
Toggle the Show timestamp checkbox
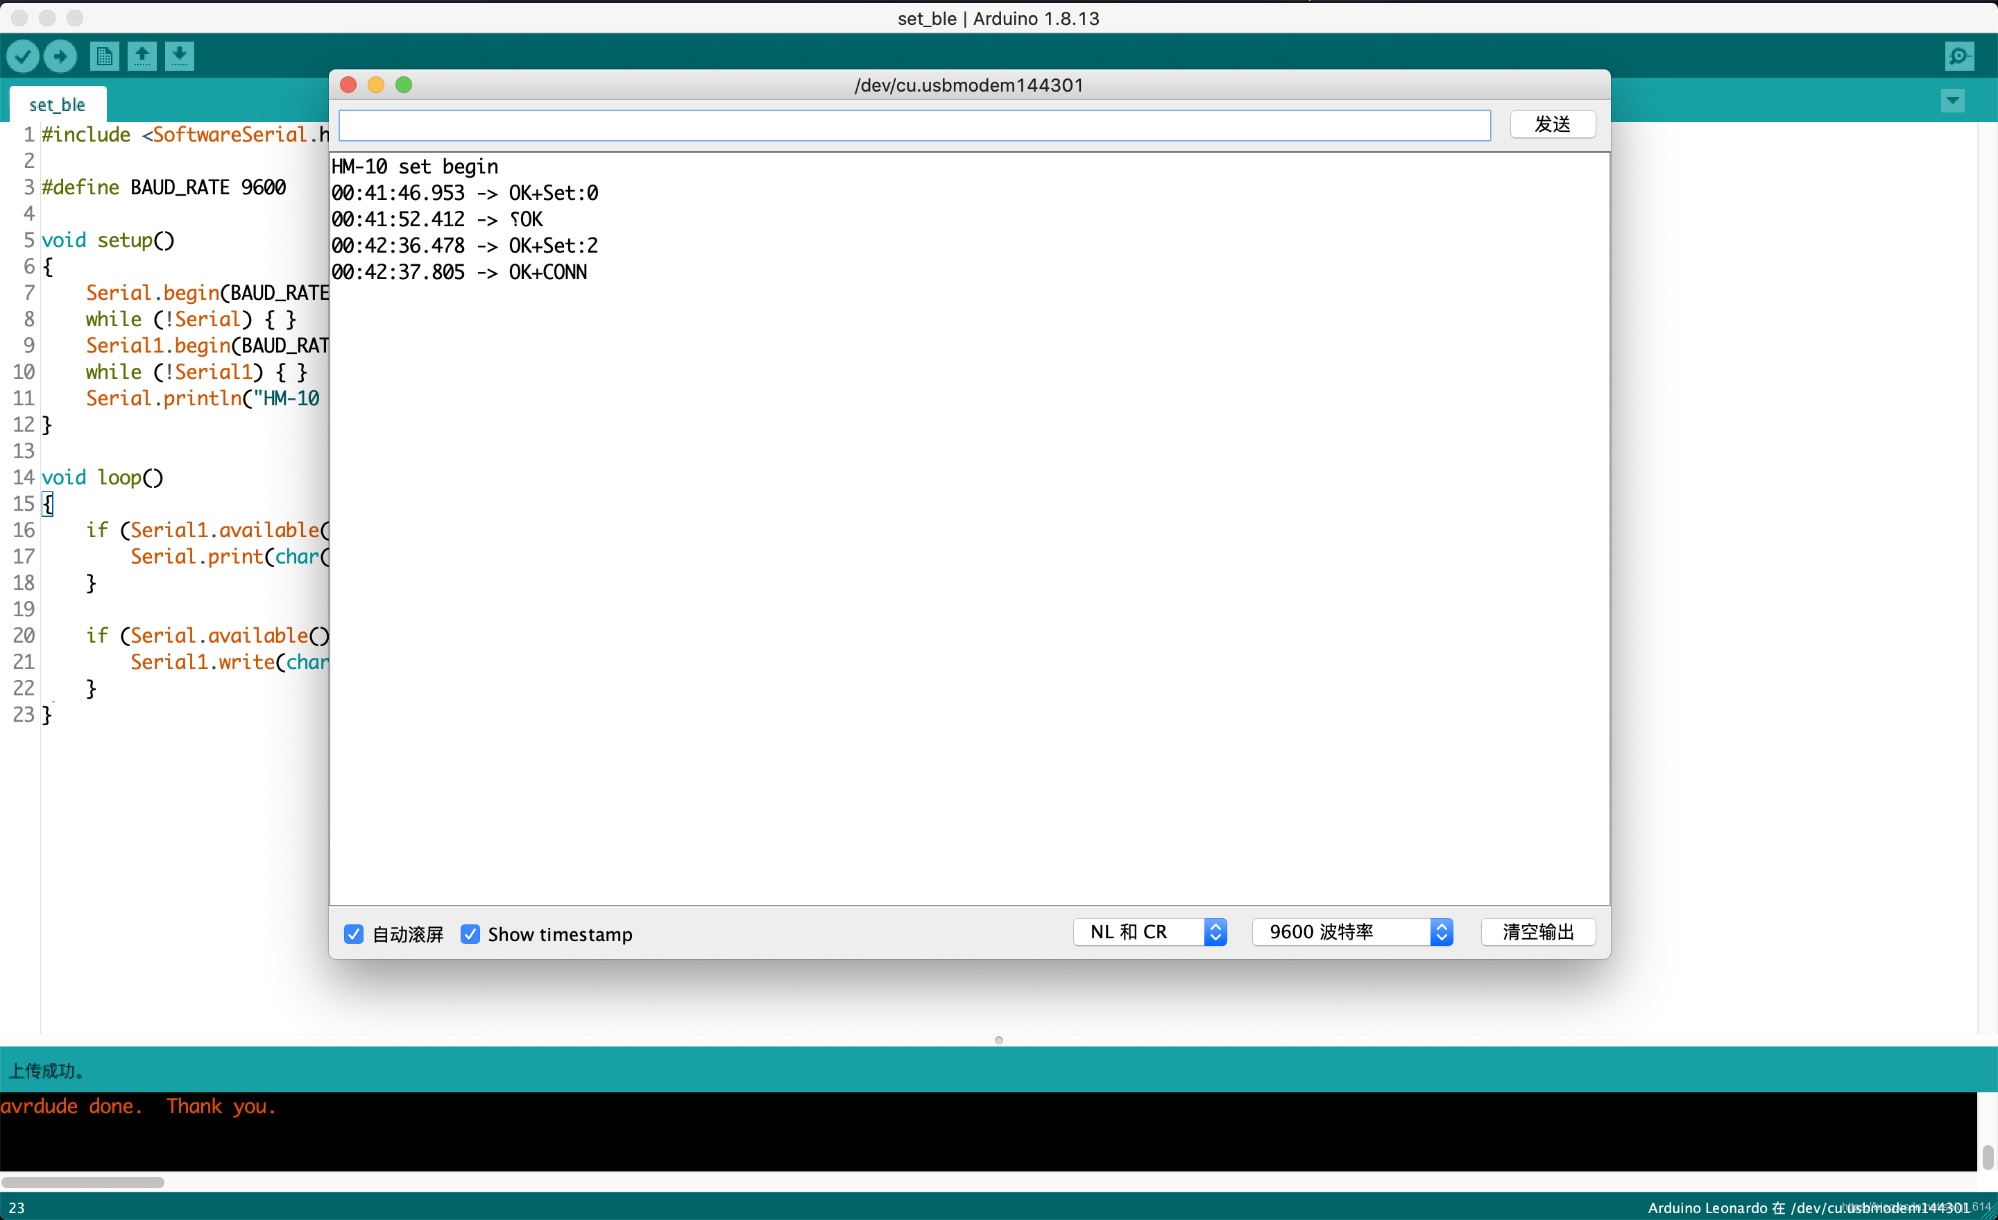pyautogui.click(x=470, y=933)
